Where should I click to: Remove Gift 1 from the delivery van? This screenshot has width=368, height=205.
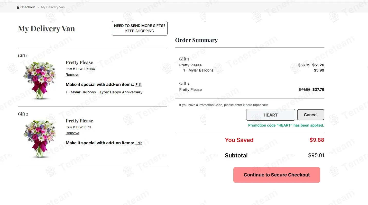[x=72, y=75]
